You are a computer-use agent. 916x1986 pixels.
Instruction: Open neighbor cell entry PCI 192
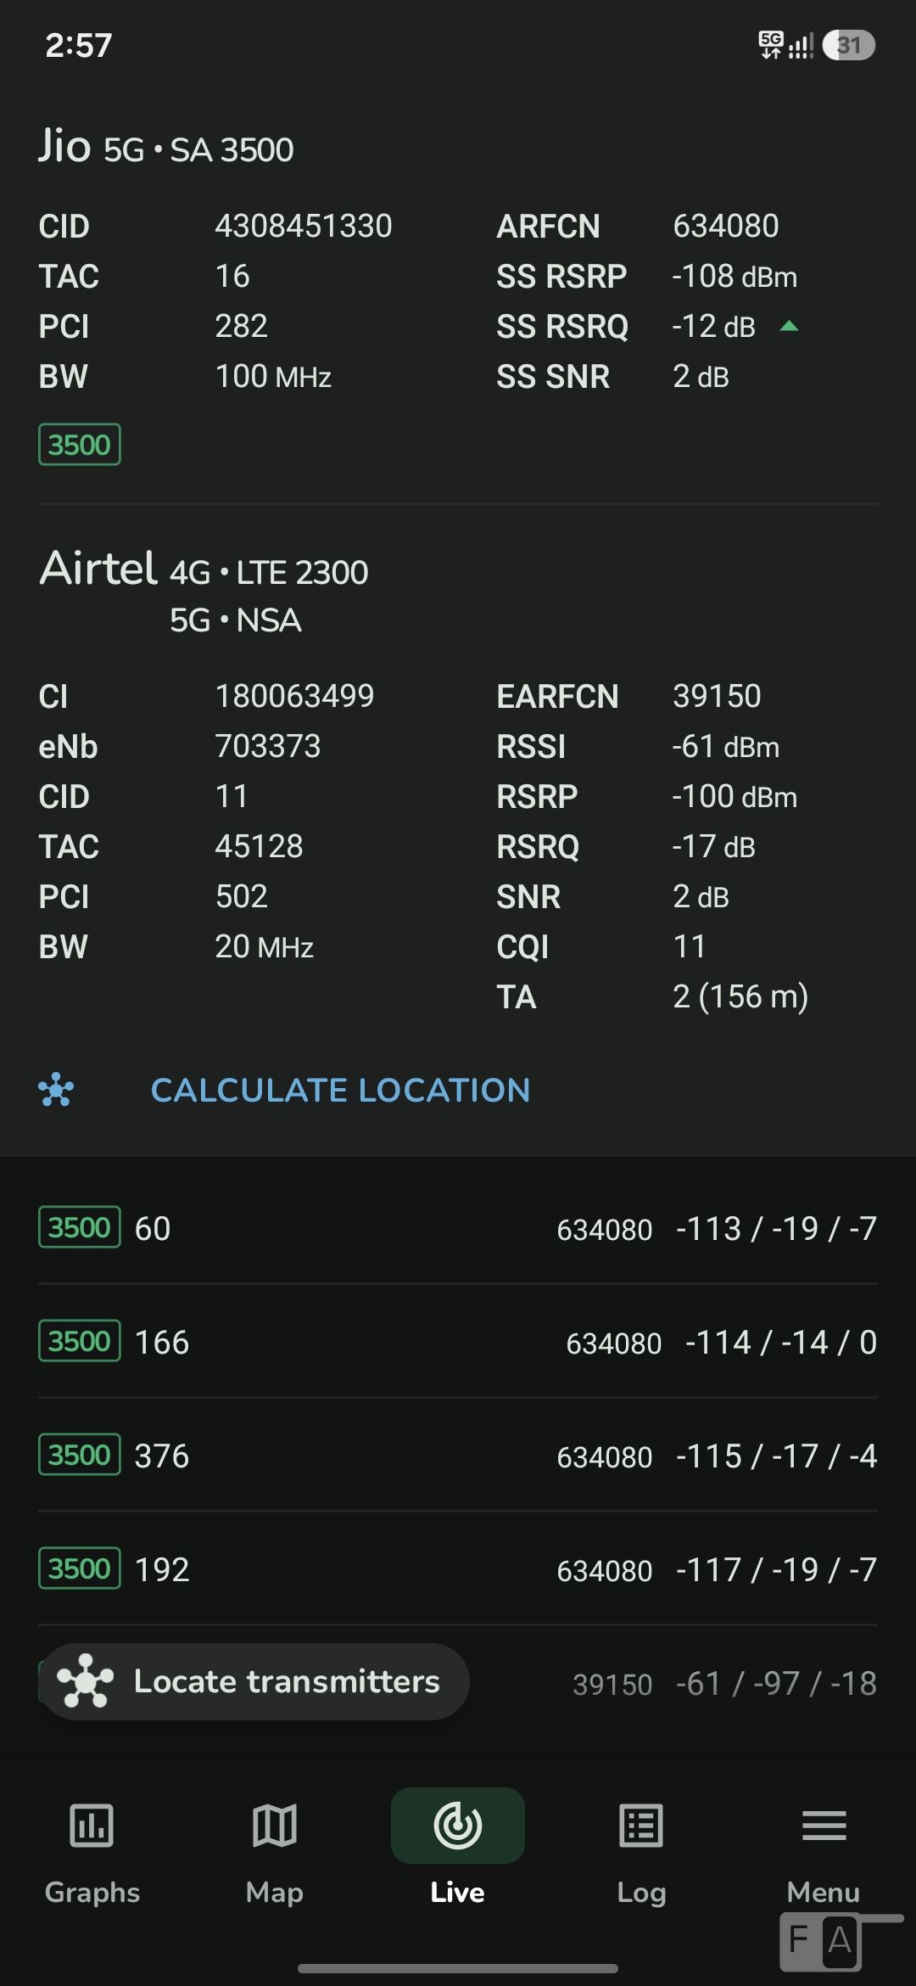pyautogui.click(x=458, y=1569)
